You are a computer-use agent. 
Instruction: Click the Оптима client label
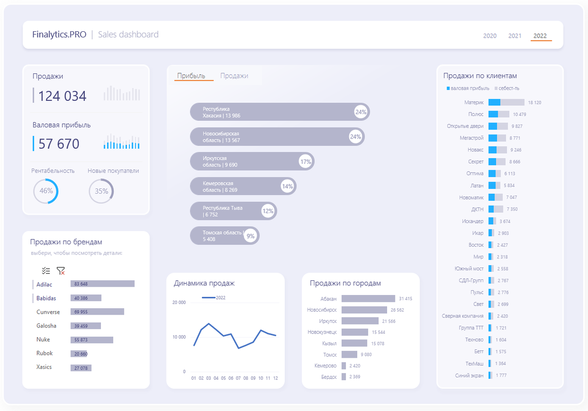point(475,173)
